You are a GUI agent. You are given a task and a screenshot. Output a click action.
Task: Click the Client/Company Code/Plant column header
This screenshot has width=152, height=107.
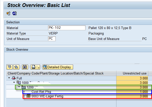point(55,73)
